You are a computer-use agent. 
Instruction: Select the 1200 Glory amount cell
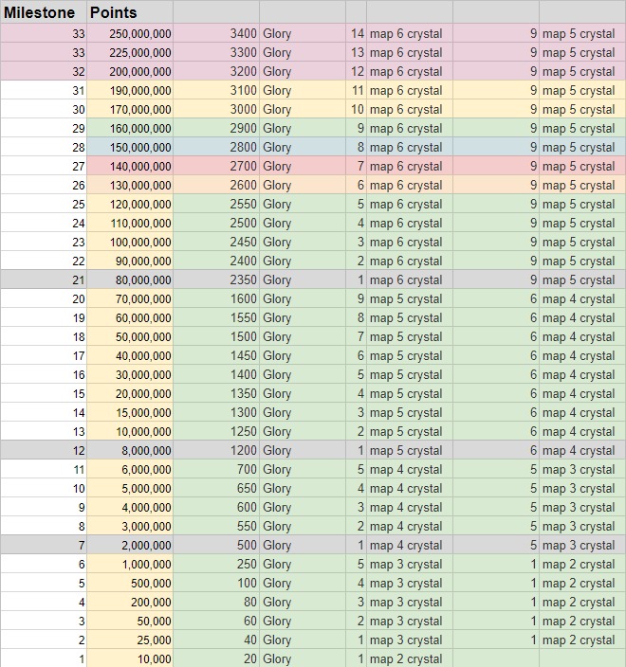[x=216, y=450]
